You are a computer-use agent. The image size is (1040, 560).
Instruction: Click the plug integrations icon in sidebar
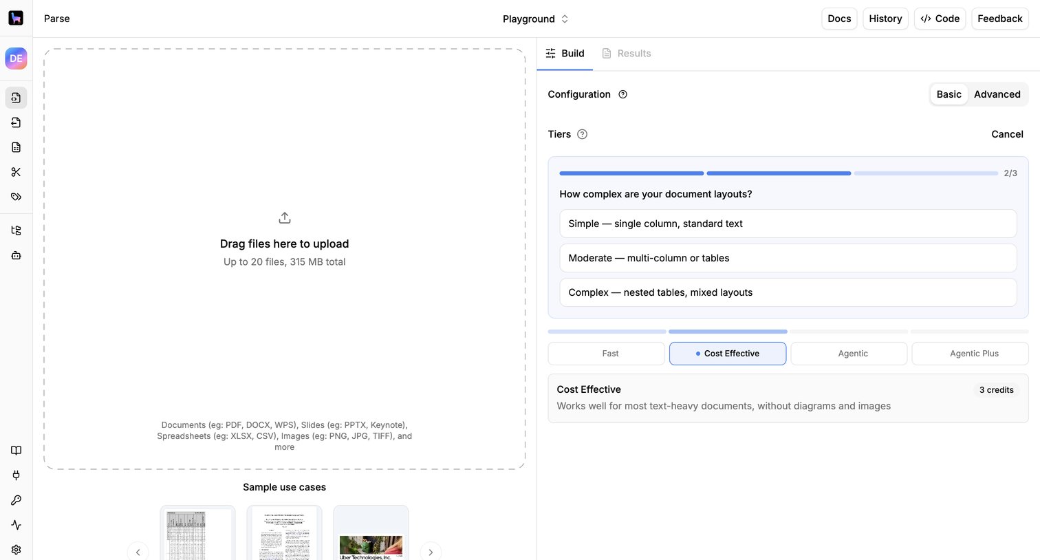click(x=16, y=475)
